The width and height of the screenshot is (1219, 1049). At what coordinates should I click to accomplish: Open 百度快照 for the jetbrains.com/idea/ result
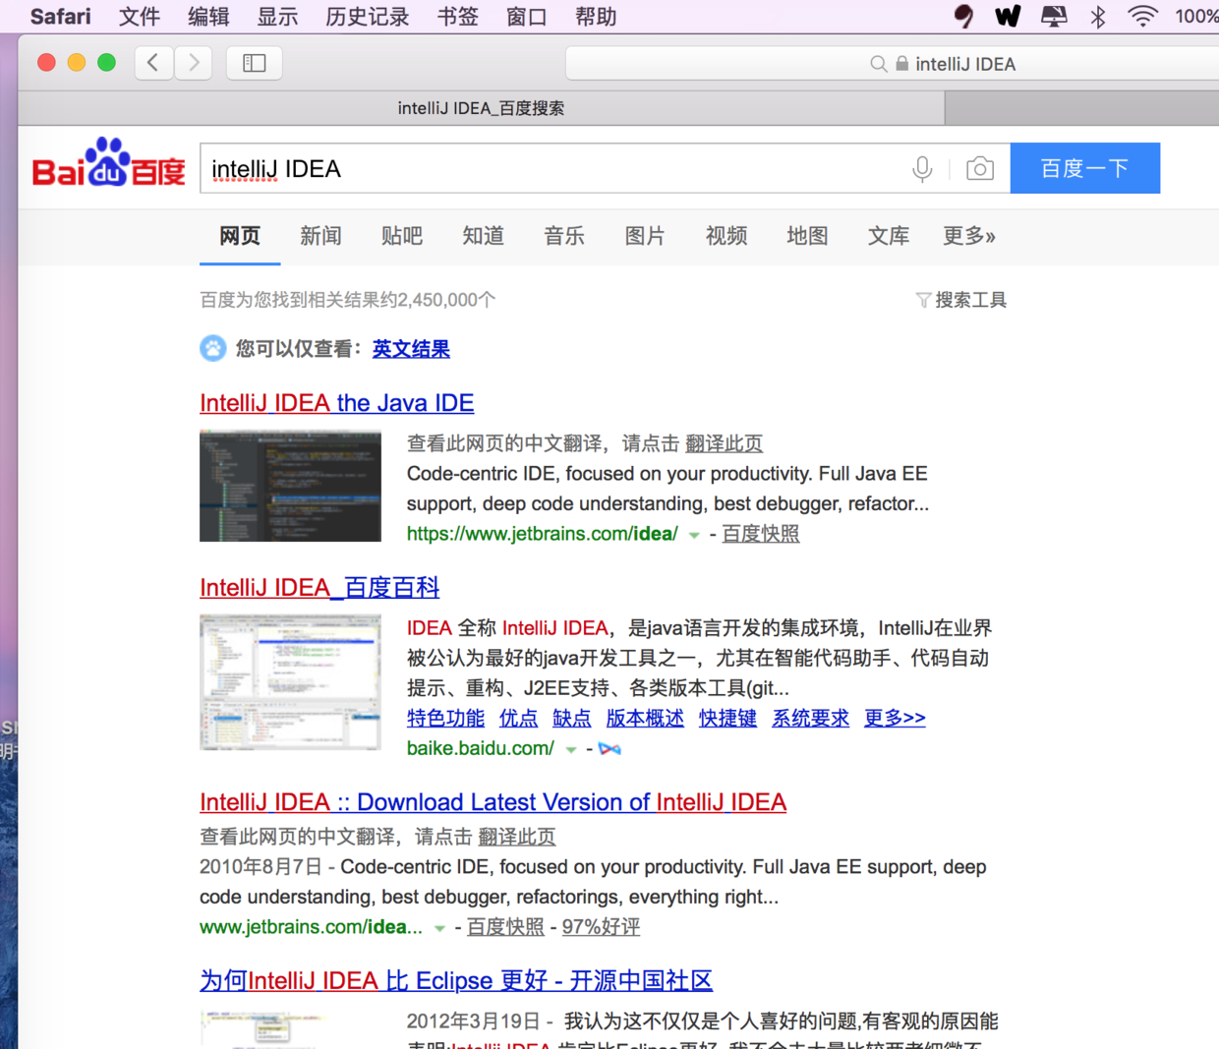[x=761, y=534]
